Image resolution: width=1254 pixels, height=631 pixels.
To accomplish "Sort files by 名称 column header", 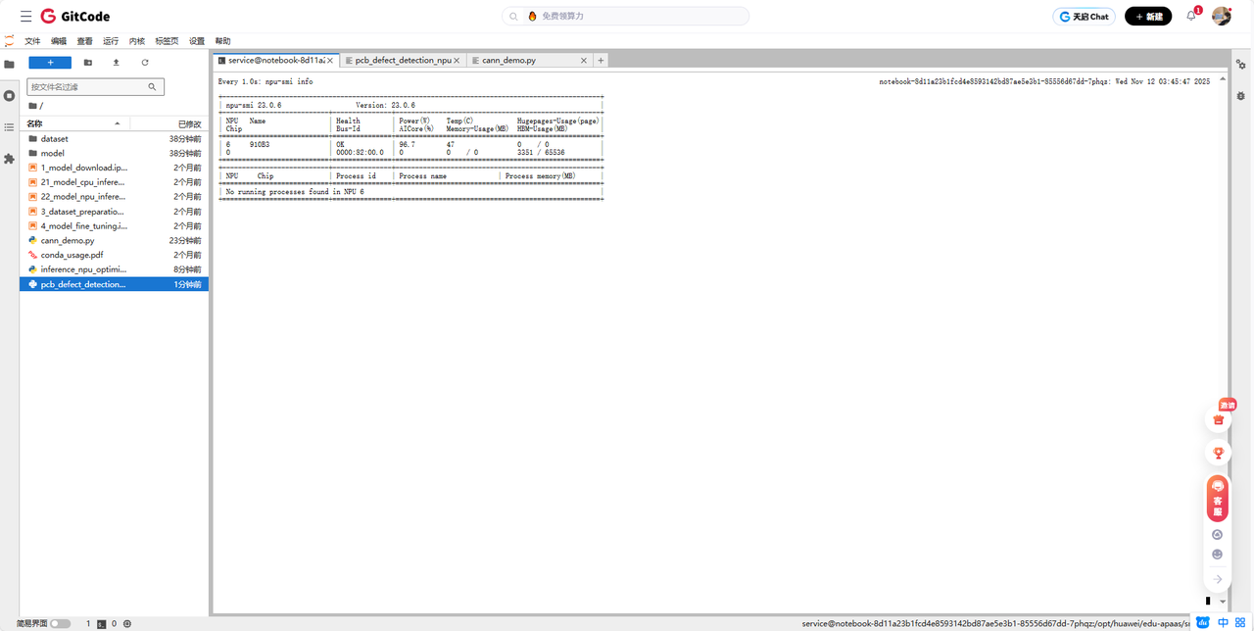I will [73, 124].
